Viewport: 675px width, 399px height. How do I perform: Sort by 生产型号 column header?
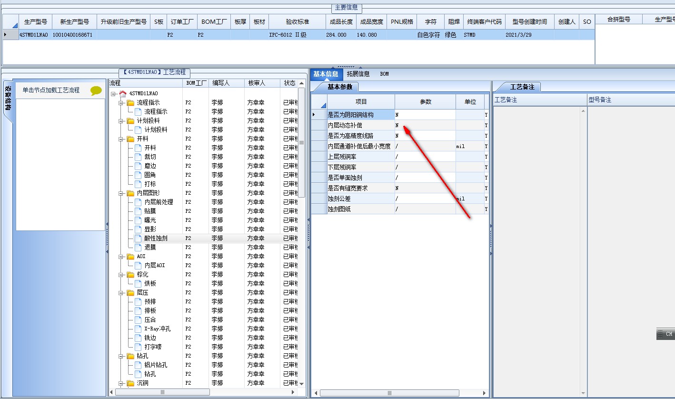[35, 22]
